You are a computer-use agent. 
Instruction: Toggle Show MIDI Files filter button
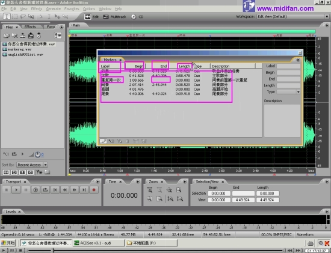(x=30, y=172)
